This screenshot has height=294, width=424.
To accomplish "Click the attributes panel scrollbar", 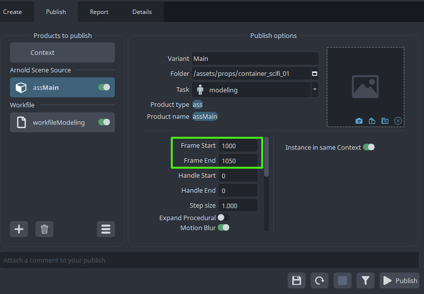I will 266,157.
